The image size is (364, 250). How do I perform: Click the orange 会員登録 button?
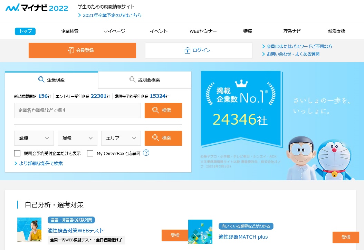(82, 50)
